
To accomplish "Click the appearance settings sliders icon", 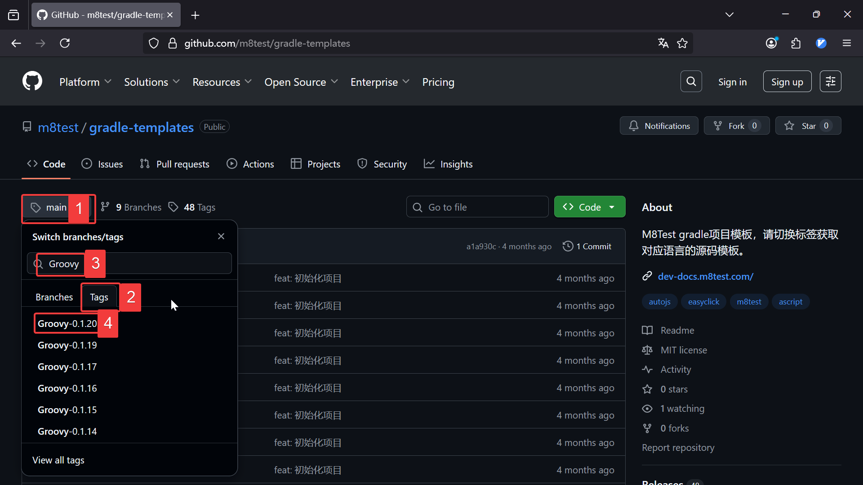I will (x=830, y=81).
